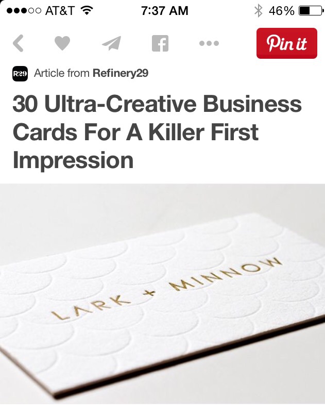Tap the cellular signal strength dots

24,11
